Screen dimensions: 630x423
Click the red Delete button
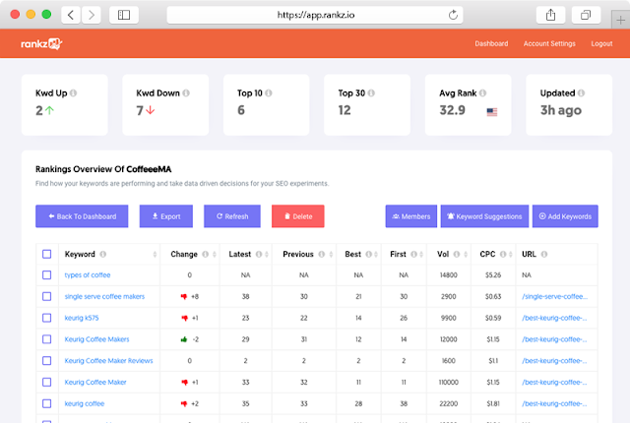(297, 216)
